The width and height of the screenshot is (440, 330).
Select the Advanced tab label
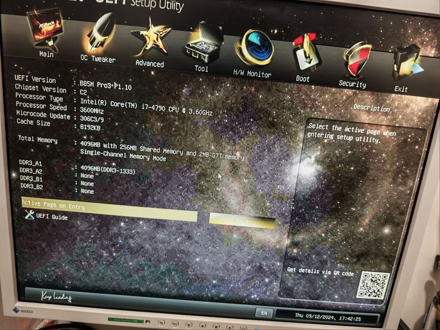149,64
